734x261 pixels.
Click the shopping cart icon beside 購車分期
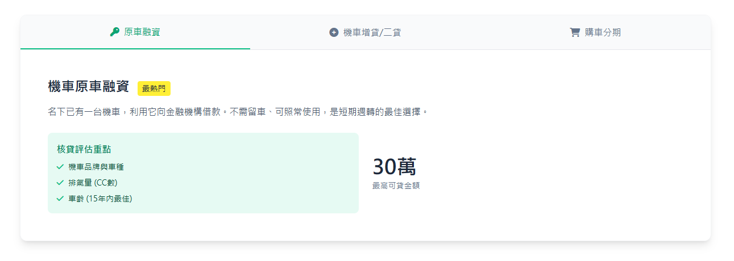tap(575, 32)
